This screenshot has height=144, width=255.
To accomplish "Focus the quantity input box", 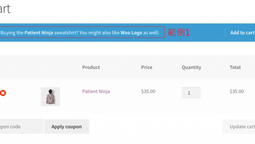I will tap(191, 93).
